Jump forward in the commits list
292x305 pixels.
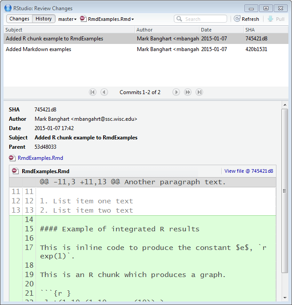point(188,92)
